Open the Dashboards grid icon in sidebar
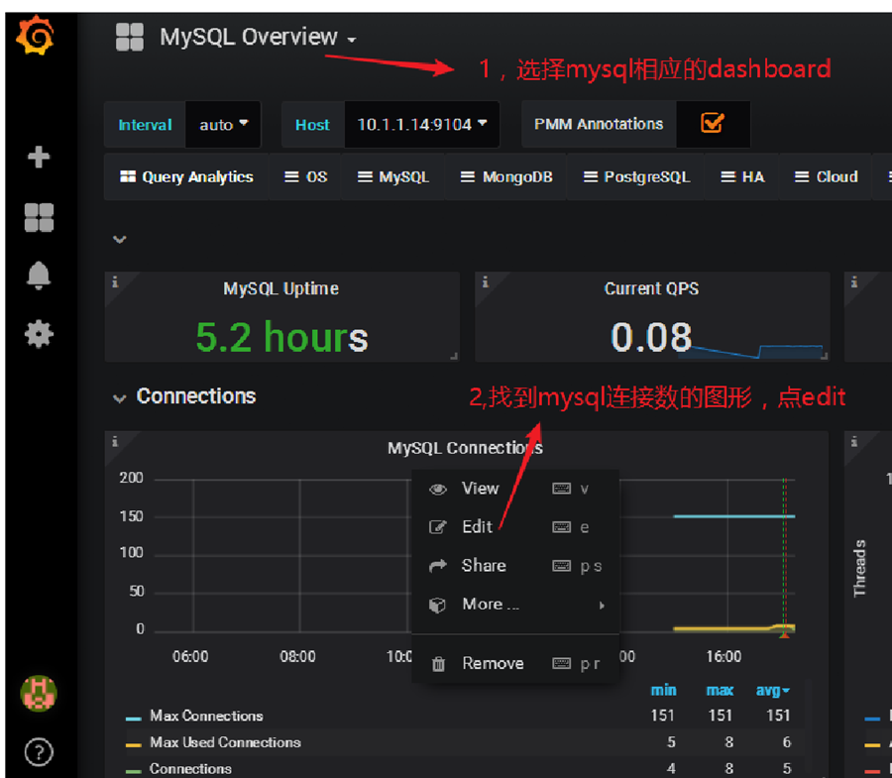 click(x=39, y=217)
